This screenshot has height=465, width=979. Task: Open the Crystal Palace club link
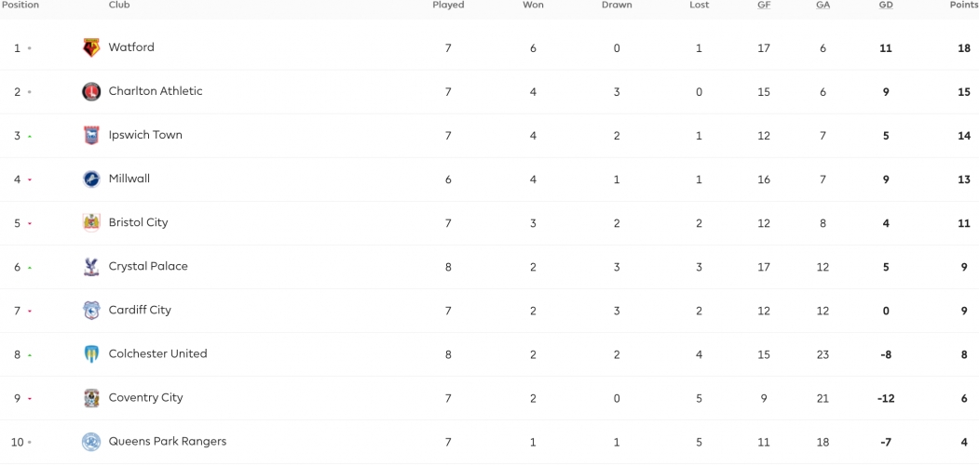coord(148,266)
